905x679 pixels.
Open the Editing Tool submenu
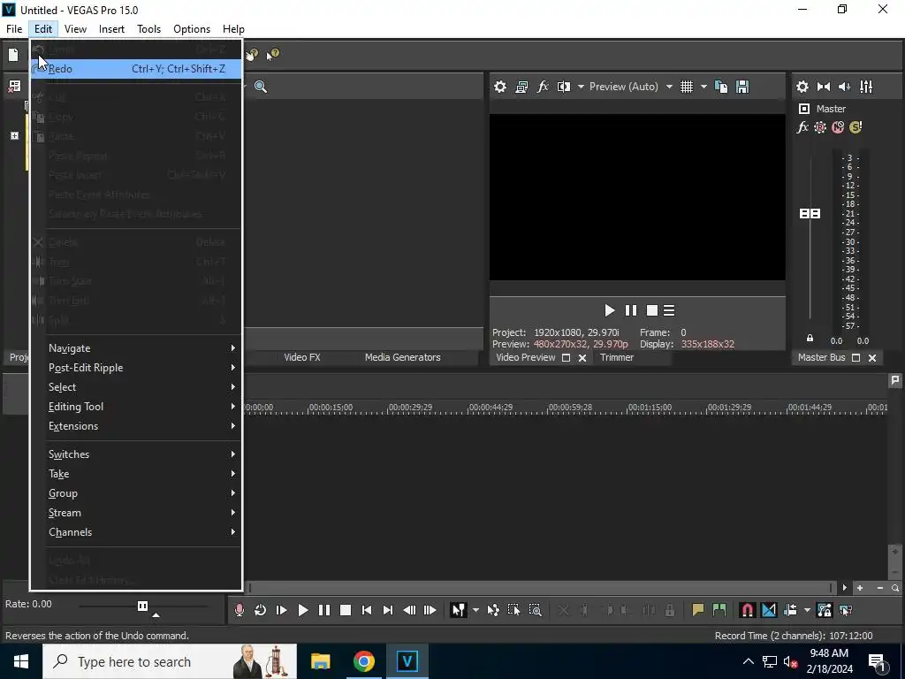point(135,407)
